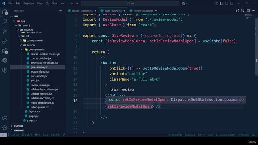Open review-modal.jsx in explorer tree

coord(40,85)
